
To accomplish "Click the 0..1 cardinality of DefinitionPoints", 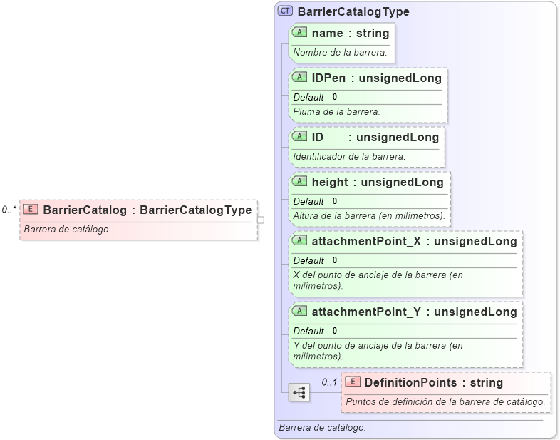I will point(329,382).
